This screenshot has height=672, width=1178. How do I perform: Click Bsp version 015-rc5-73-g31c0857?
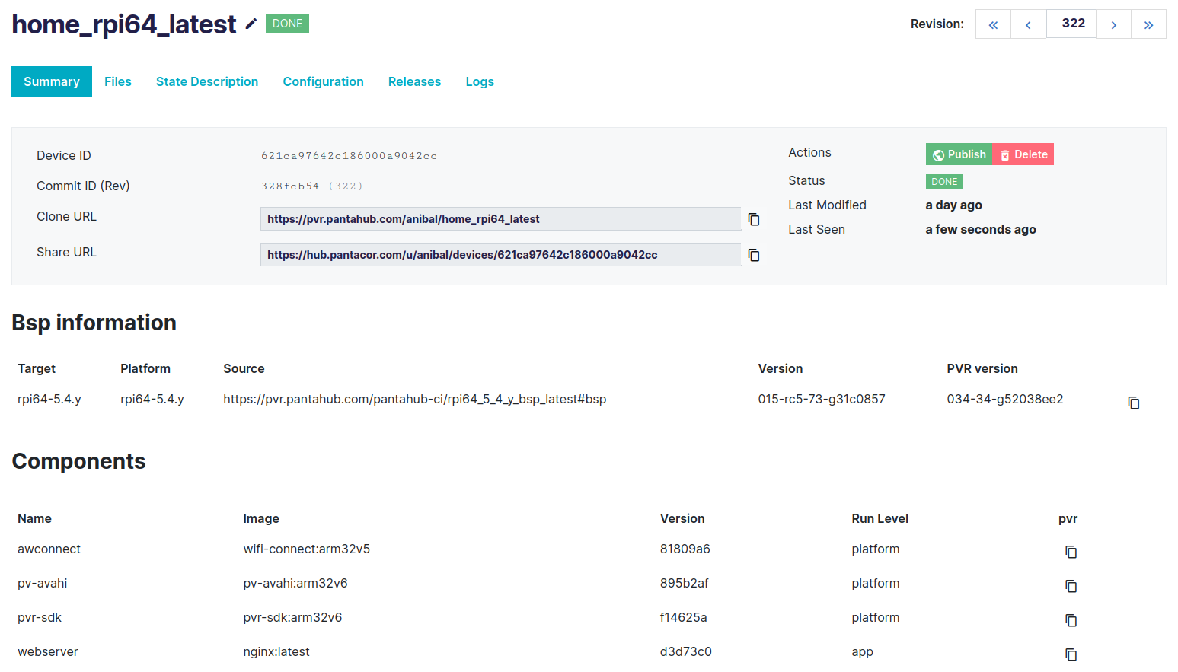tap(822, 399)
